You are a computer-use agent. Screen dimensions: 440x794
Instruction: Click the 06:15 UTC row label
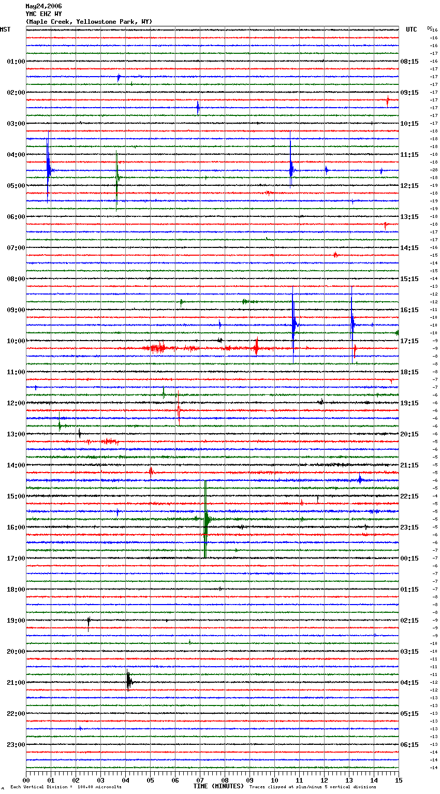point(409,745)
